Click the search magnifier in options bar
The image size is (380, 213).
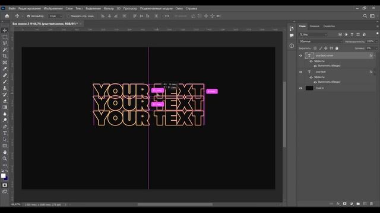(x=365, y=16)
